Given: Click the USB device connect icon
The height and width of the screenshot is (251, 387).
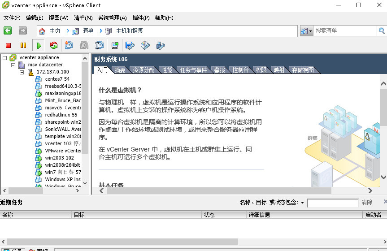Looking at the screenshot, I should coord(161,45).
